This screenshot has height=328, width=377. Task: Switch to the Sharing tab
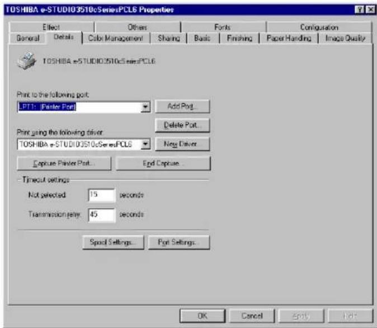tap(169, 38)
